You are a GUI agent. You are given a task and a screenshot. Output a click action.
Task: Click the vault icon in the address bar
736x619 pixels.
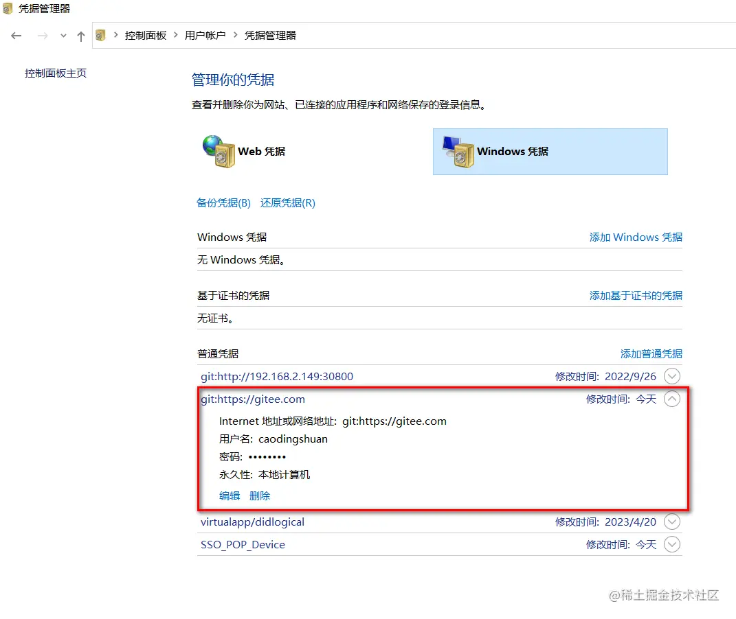point(100,35)
